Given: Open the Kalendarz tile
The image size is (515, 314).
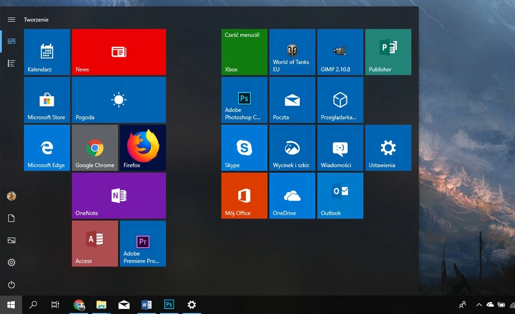Looking at the screenshot, I should 47,52.
